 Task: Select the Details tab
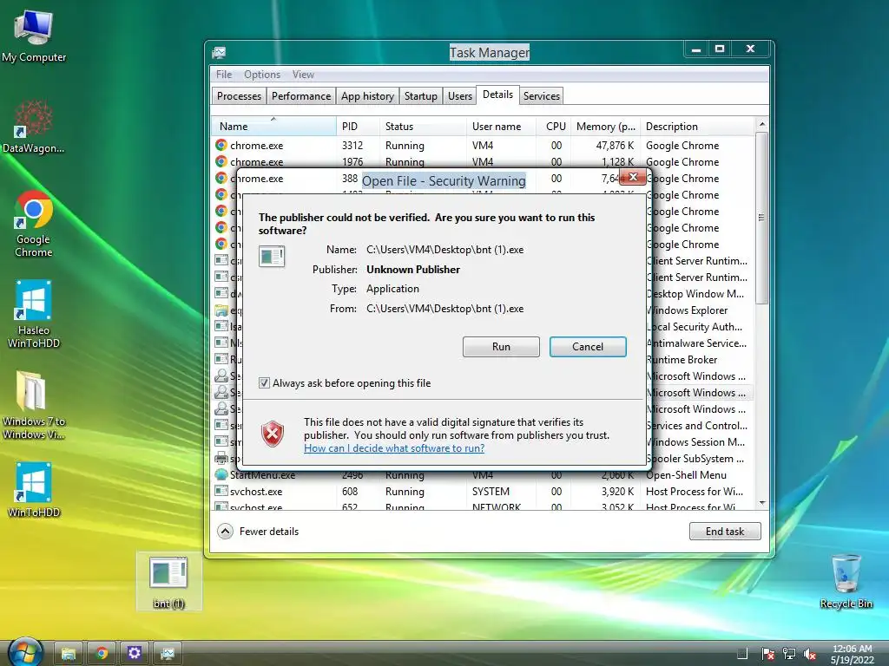click(497, 95)
